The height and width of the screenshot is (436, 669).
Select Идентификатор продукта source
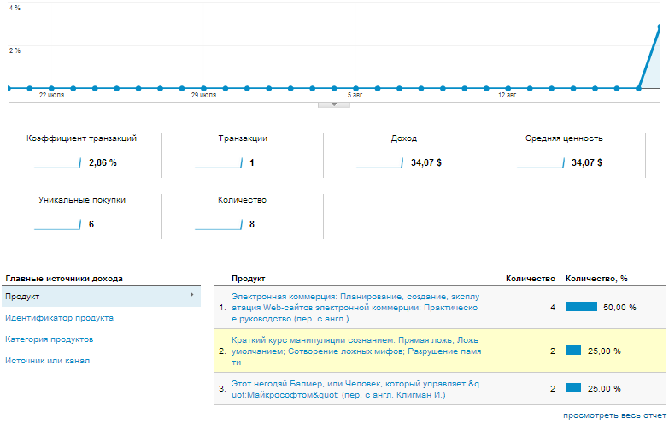click(x=59, y=318)
